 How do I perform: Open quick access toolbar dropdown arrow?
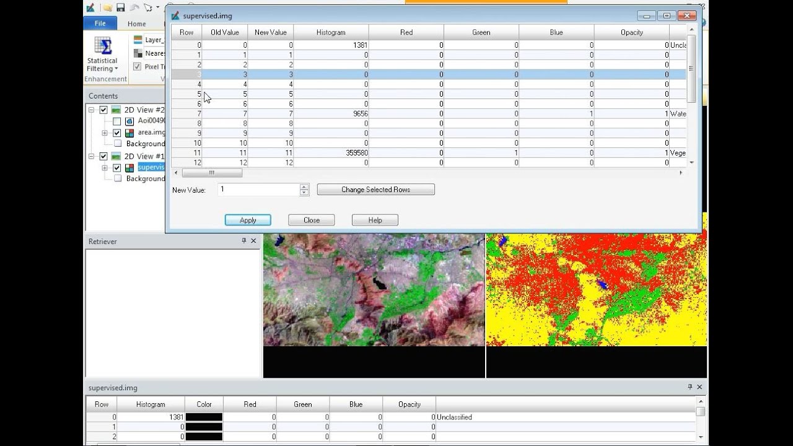pyautogui.click(x=158, y=7)
